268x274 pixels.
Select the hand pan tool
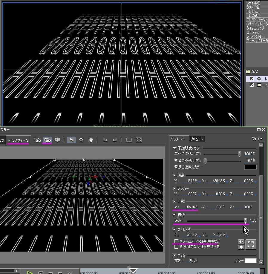91,140
